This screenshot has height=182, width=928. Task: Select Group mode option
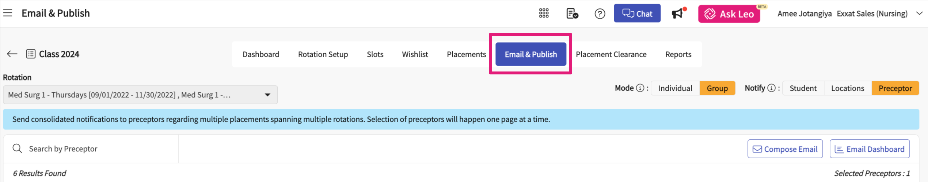click(717, 88)
